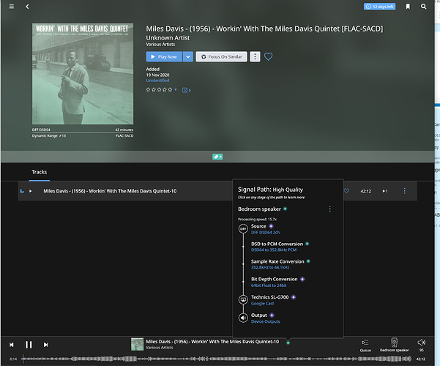The height and width of the screenshot is (366, 440).
Task: Favorite the album with heart icon
Action: [268, 56]
